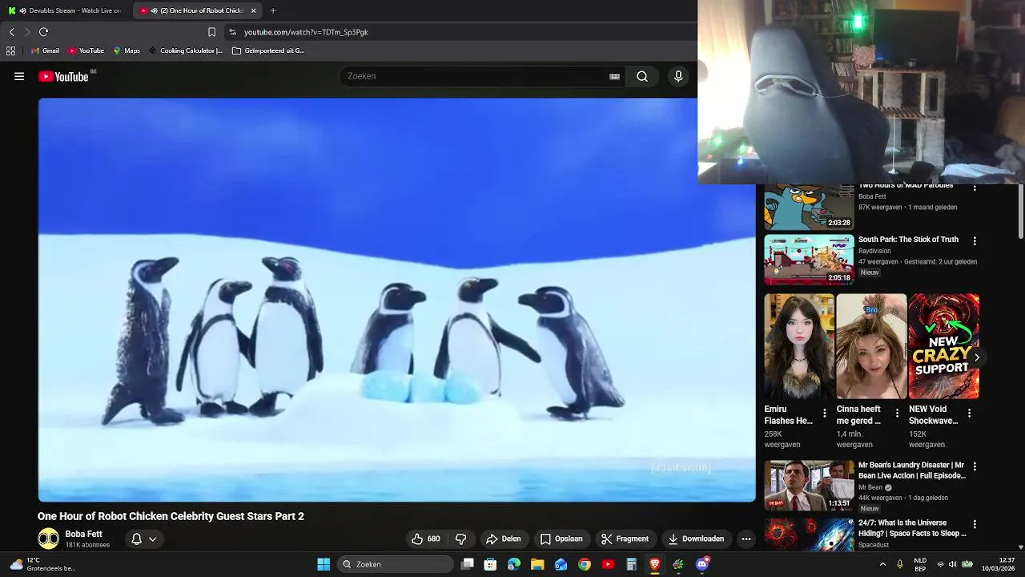This screenshot has height=577, width=1025.
Task: Reload the page with the browser refresh icon
Action: (44, 32)
